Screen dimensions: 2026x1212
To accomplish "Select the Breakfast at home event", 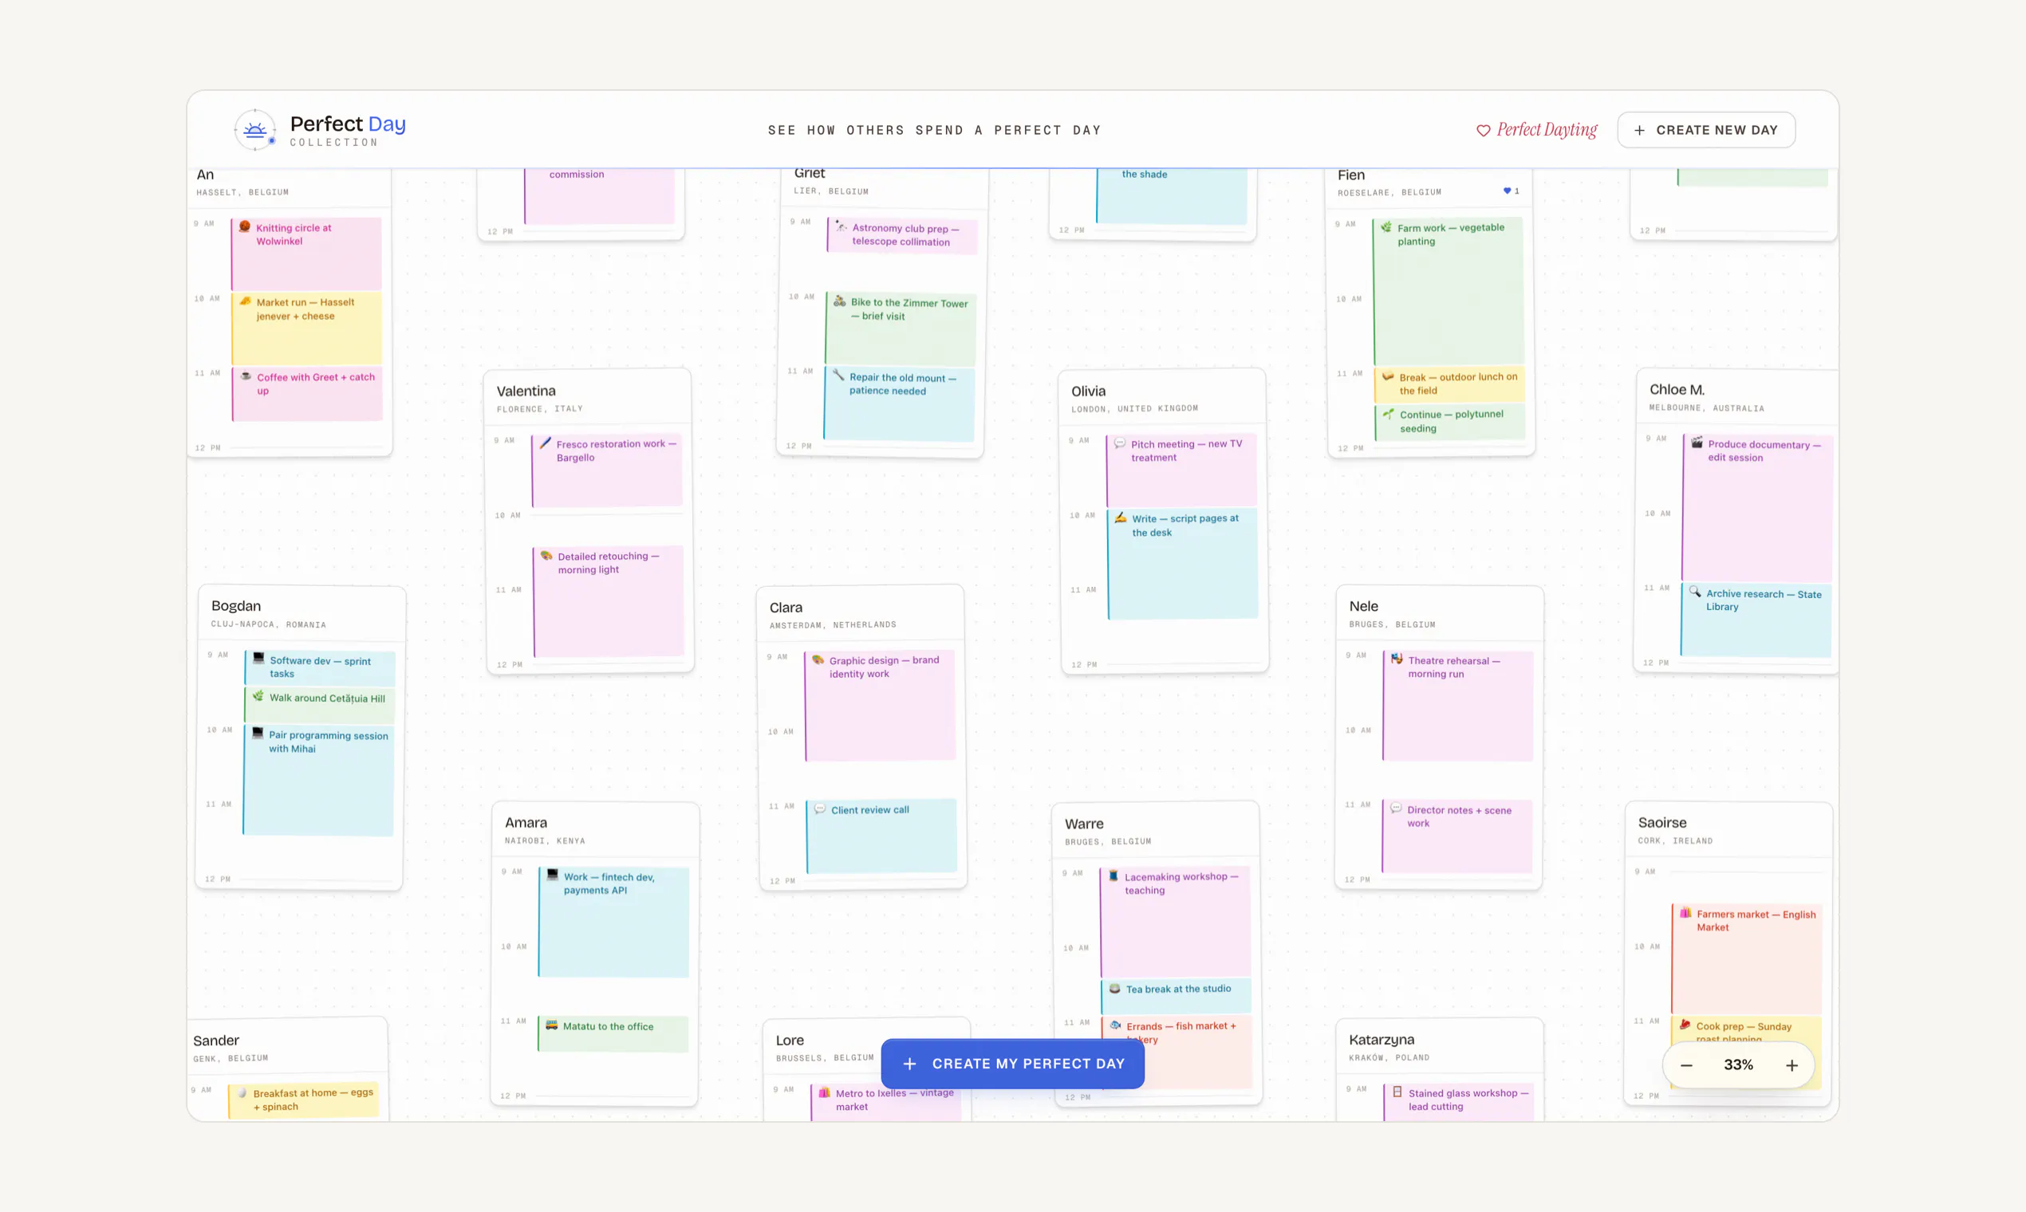I will pos(304,1101).
